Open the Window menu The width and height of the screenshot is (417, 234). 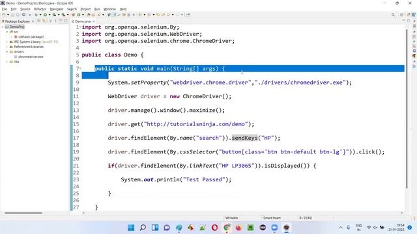(x=109, y=9)
